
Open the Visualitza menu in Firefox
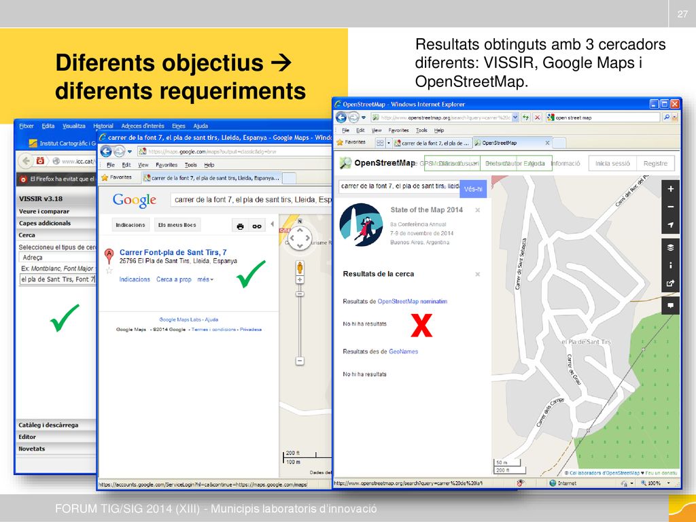(x=73, y=126)
